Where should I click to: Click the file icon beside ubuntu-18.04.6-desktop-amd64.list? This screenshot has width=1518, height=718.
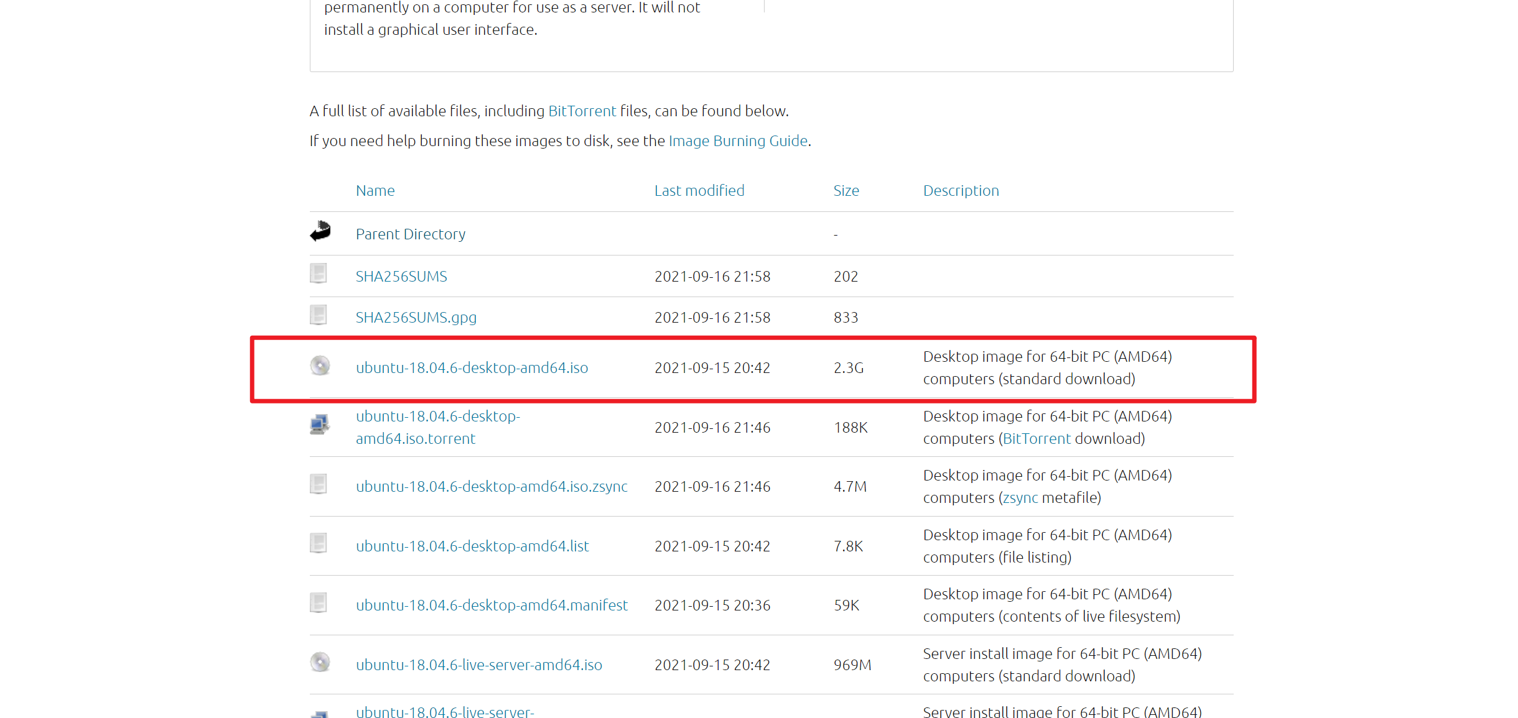319,543
